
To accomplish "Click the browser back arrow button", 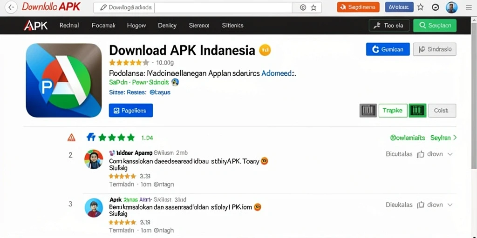I will click(x=11, y=7).
